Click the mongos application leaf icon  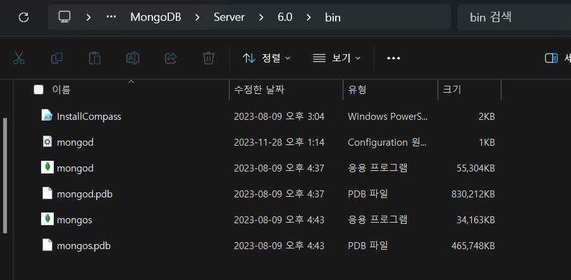click(x=47, y=219)
